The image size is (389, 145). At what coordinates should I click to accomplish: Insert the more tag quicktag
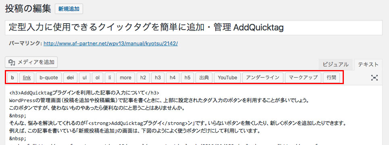point(125,78)
